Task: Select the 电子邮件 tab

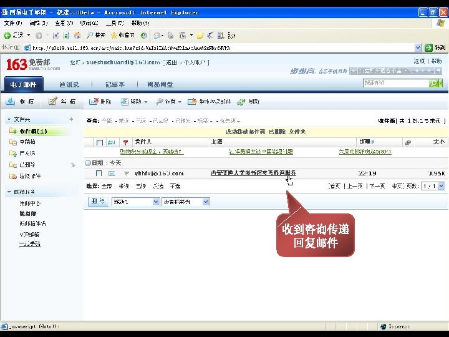Action: click(24, 84)
